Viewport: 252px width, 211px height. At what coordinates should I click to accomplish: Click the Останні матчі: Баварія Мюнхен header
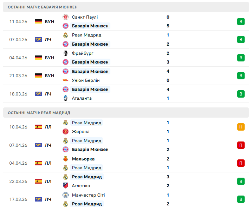click(x=43, y=7)
